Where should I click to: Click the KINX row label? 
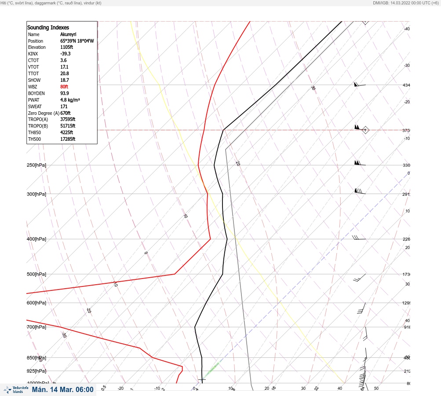pos(33,54)
